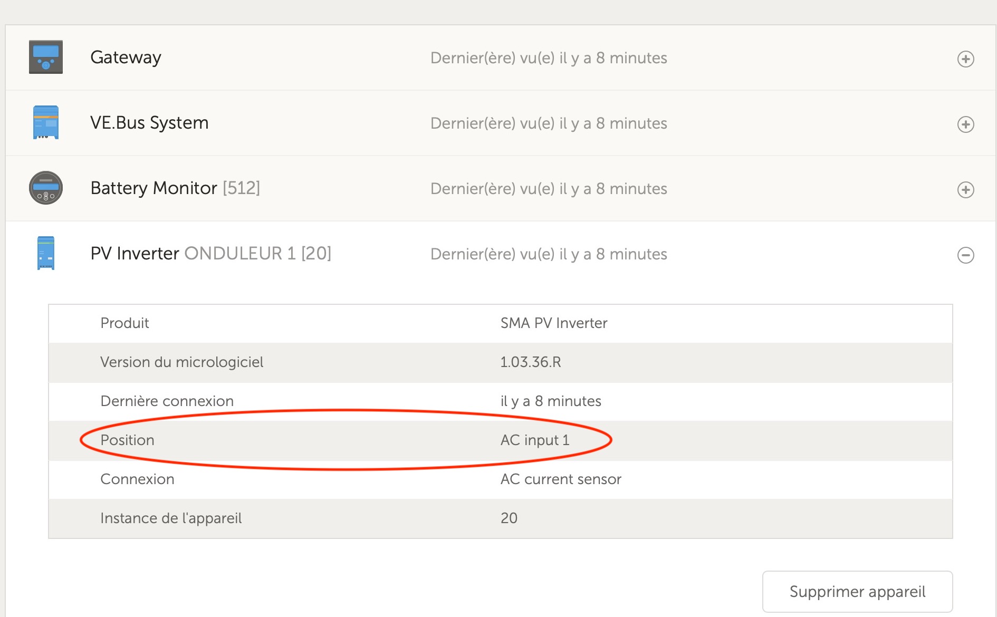
Task: Click the VE.Bus System inverter icon
Action: click(46, 122)
